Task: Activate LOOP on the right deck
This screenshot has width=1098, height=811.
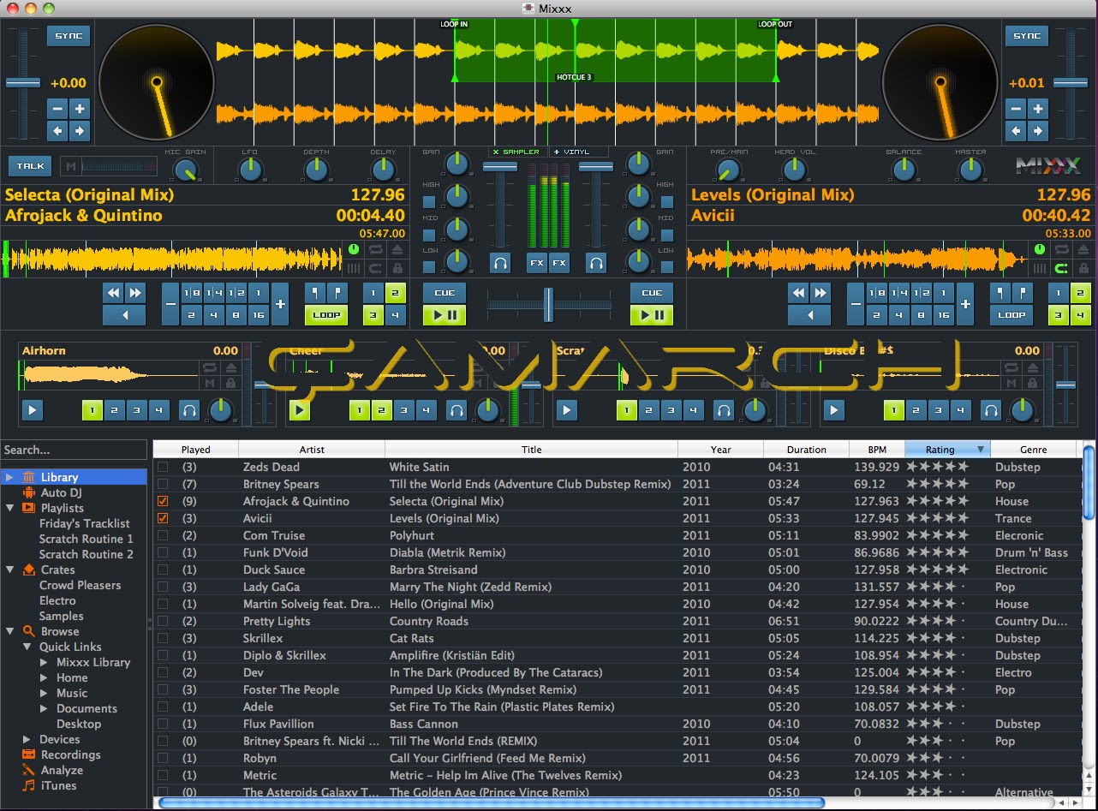Action: tap(1011, 314)
